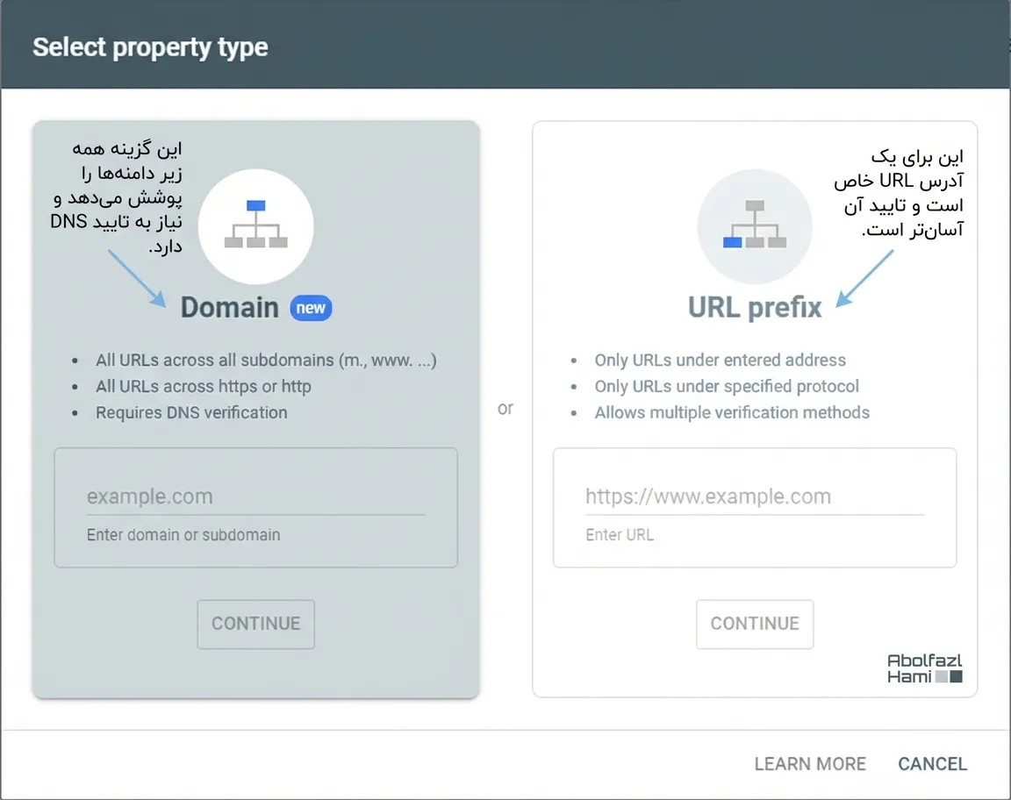Click the "All URLs across all subdomains" bullet
Viewport: 1011px width, 800px height.
coord(266,360)
